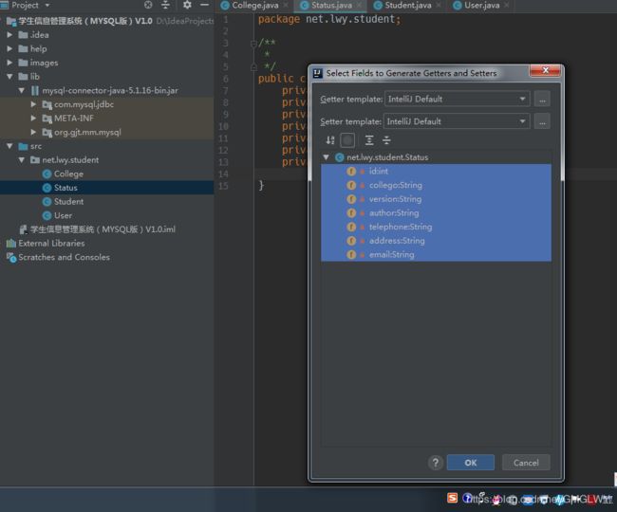Open the Project panel settings gear
This screenshot has height=512, width=617.
(187, 5)
